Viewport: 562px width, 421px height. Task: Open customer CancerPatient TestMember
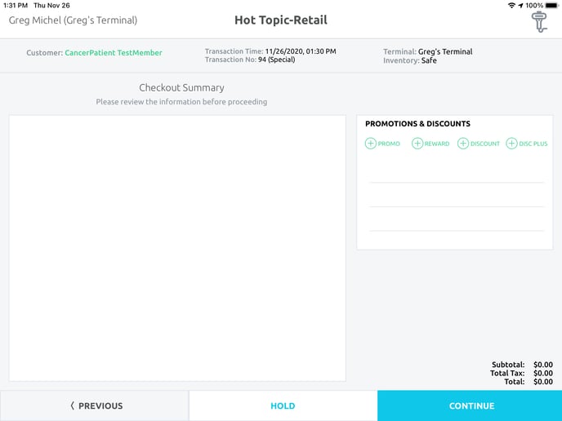(113, 53)
